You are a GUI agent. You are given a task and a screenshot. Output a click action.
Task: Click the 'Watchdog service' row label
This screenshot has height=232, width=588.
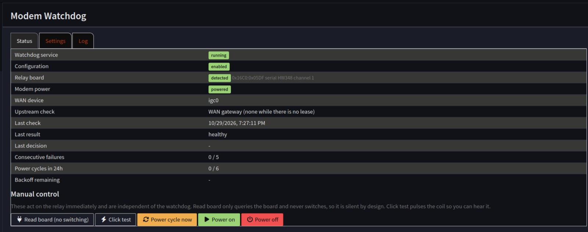tap(36, 55)
